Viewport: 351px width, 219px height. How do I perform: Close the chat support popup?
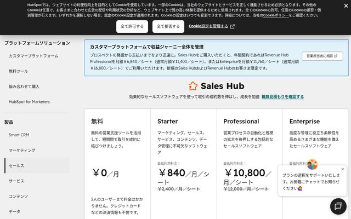coord(343,169)
